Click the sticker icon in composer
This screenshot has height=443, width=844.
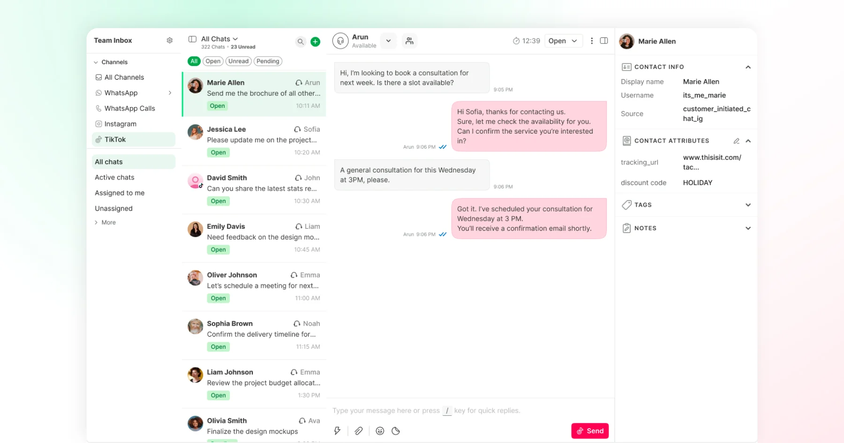click(396, 431)
